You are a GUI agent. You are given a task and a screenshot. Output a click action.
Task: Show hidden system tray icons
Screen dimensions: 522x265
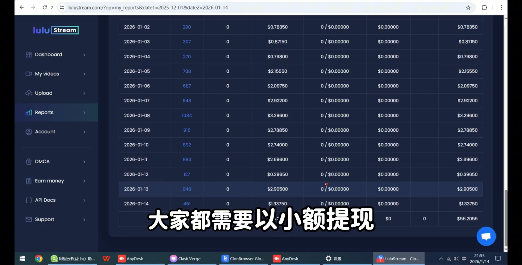point(441,258)
